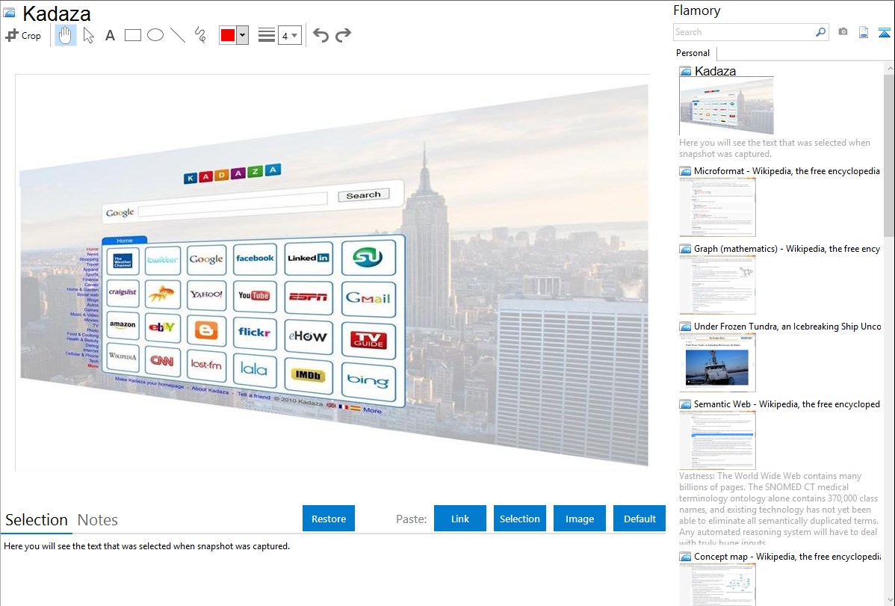Screen dimensions: 895x606
Task: Click the TV Guide tile in snapshot
Action: tap(368, 340)
